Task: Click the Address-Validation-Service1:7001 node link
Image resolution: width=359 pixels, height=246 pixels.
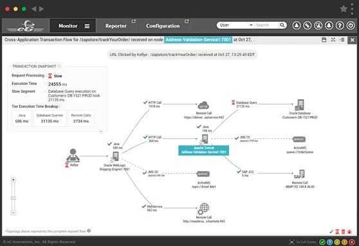Action: pyautogui.click(x=198, y=40)
